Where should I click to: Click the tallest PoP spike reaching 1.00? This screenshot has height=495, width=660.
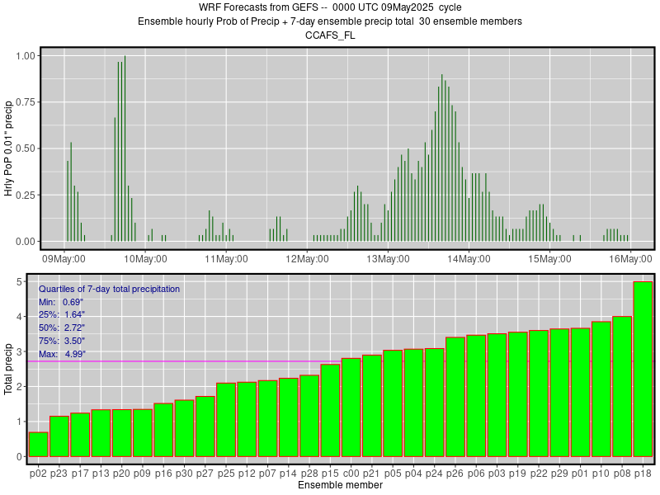click(x=125, y=148)
